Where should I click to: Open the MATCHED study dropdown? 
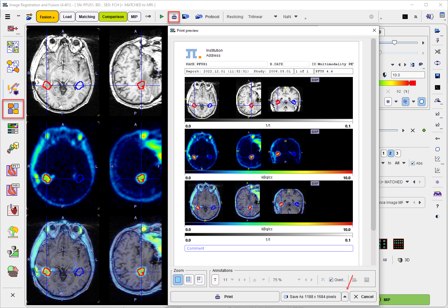[407, 182]
